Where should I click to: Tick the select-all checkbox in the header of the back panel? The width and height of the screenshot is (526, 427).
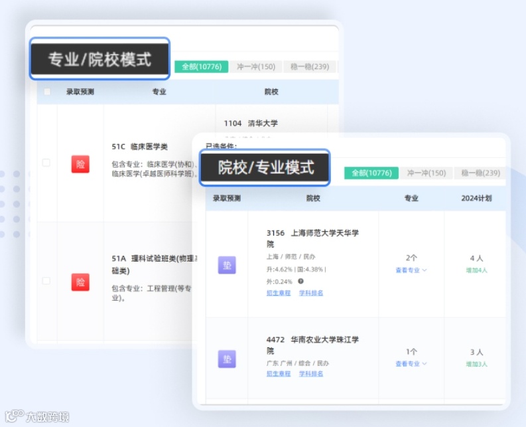click(47, 92)
